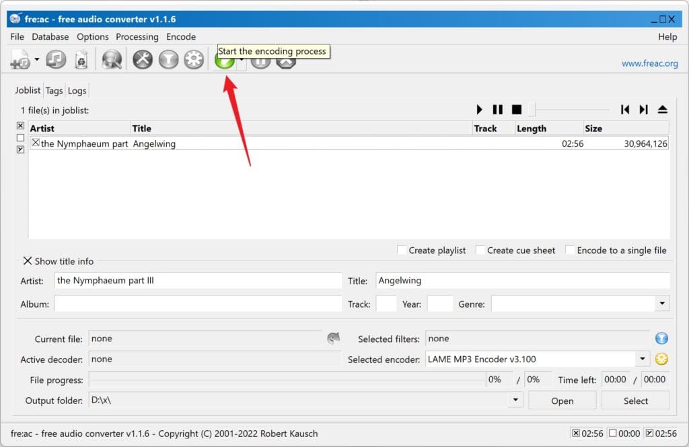This screenshot has height=447, width=689.
Task: Stop encoding with the toolbar stop icon
Action: pos(285,63)
